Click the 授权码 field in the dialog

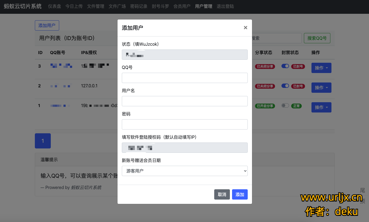pos(185,148)
